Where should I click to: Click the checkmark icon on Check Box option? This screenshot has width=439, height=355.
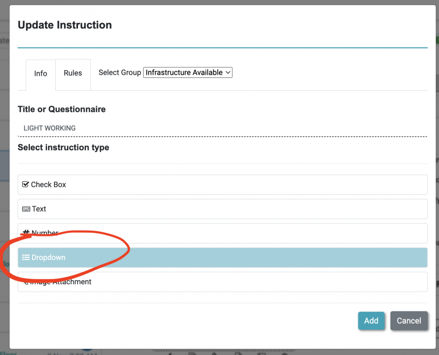(x=25, y=184)
